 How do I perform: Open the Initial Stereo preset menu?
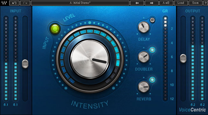click(80, 3)
